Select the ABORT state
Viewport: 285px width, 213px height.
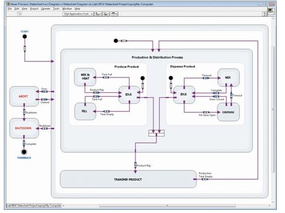24,96
